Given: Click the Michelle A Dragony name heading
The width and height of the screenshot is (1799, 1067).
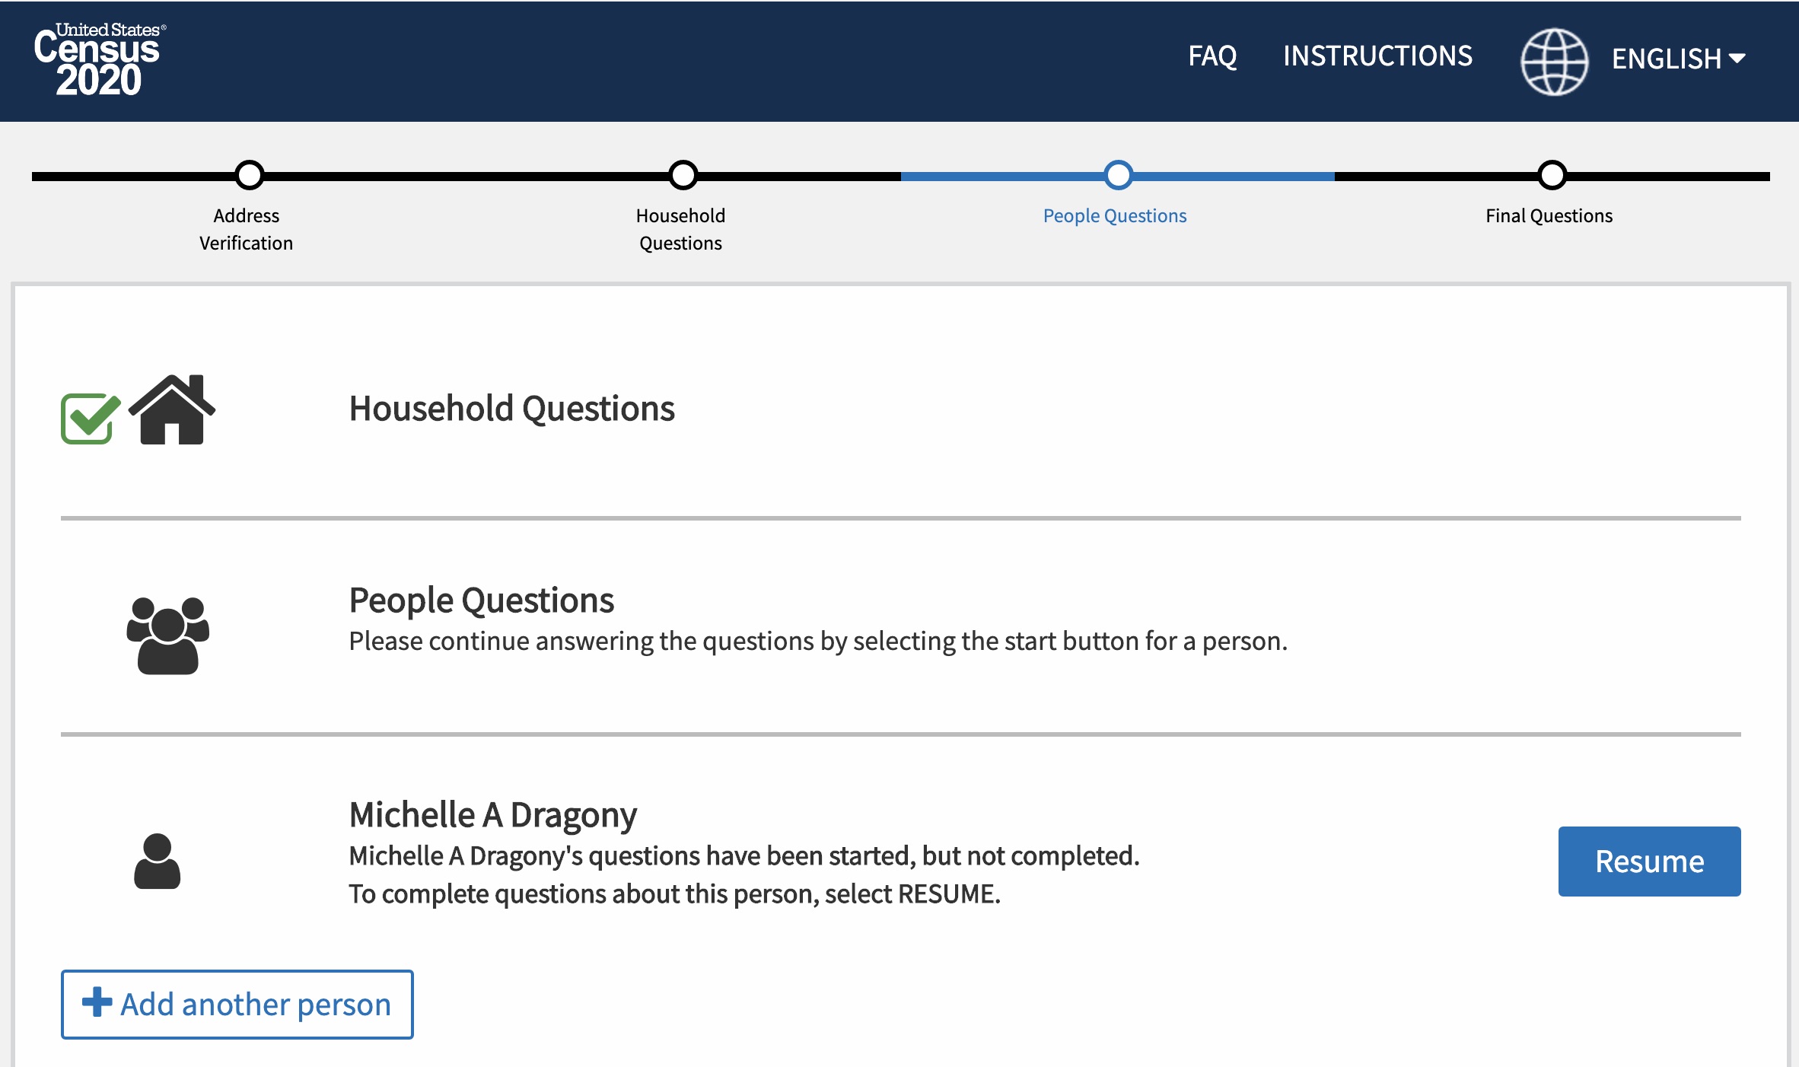Looking at the screenshot, I should (x=492, y=815).
